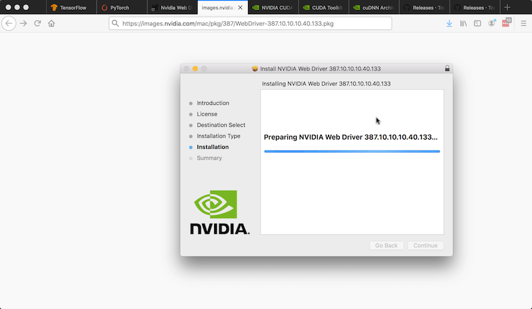Image resolution: width=532 pixels, height=309 pixels.
Task: Switch to the first Releases GitHub tab
Action: (x=424, y=7)
